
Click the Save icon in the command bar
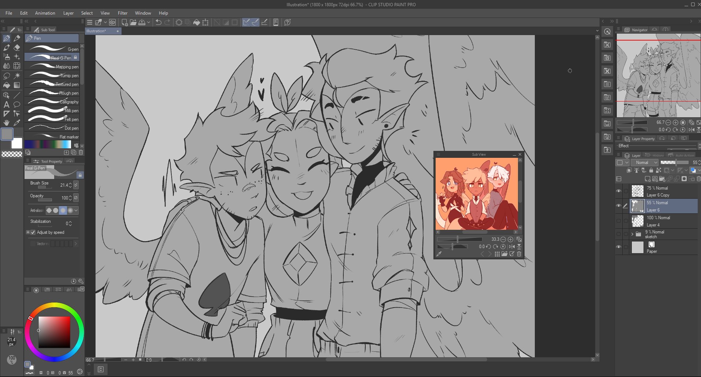(142, 22)
